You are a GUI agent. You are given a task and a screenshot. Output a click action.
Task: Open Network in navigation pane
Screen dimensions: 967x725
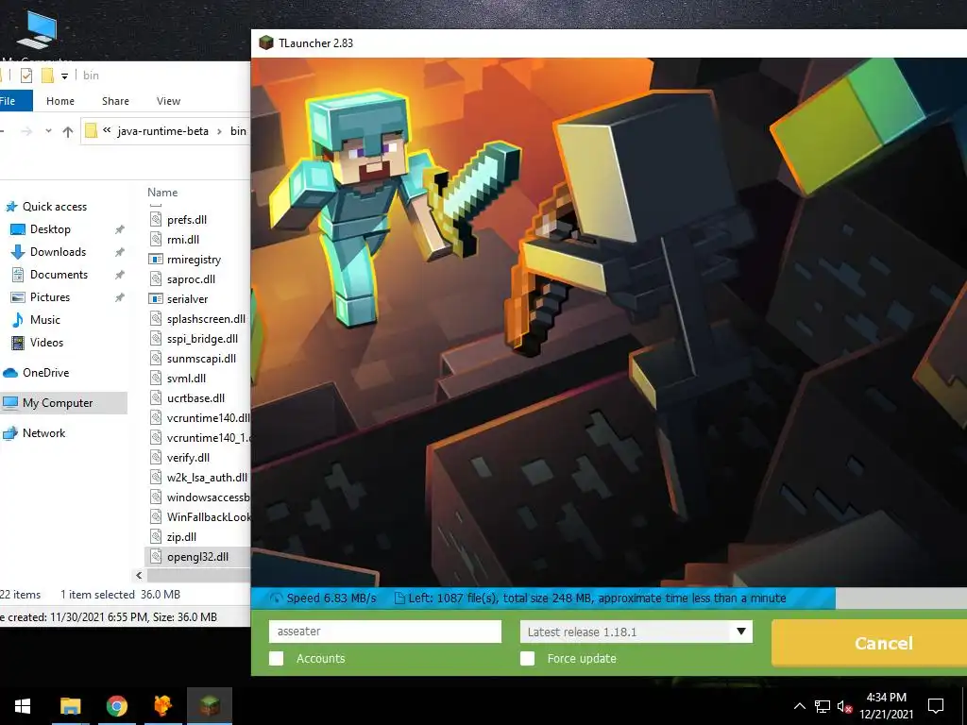tap(43, 433)
